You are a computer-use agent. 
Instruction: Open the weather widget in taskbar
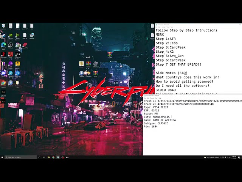coord(211,157)
